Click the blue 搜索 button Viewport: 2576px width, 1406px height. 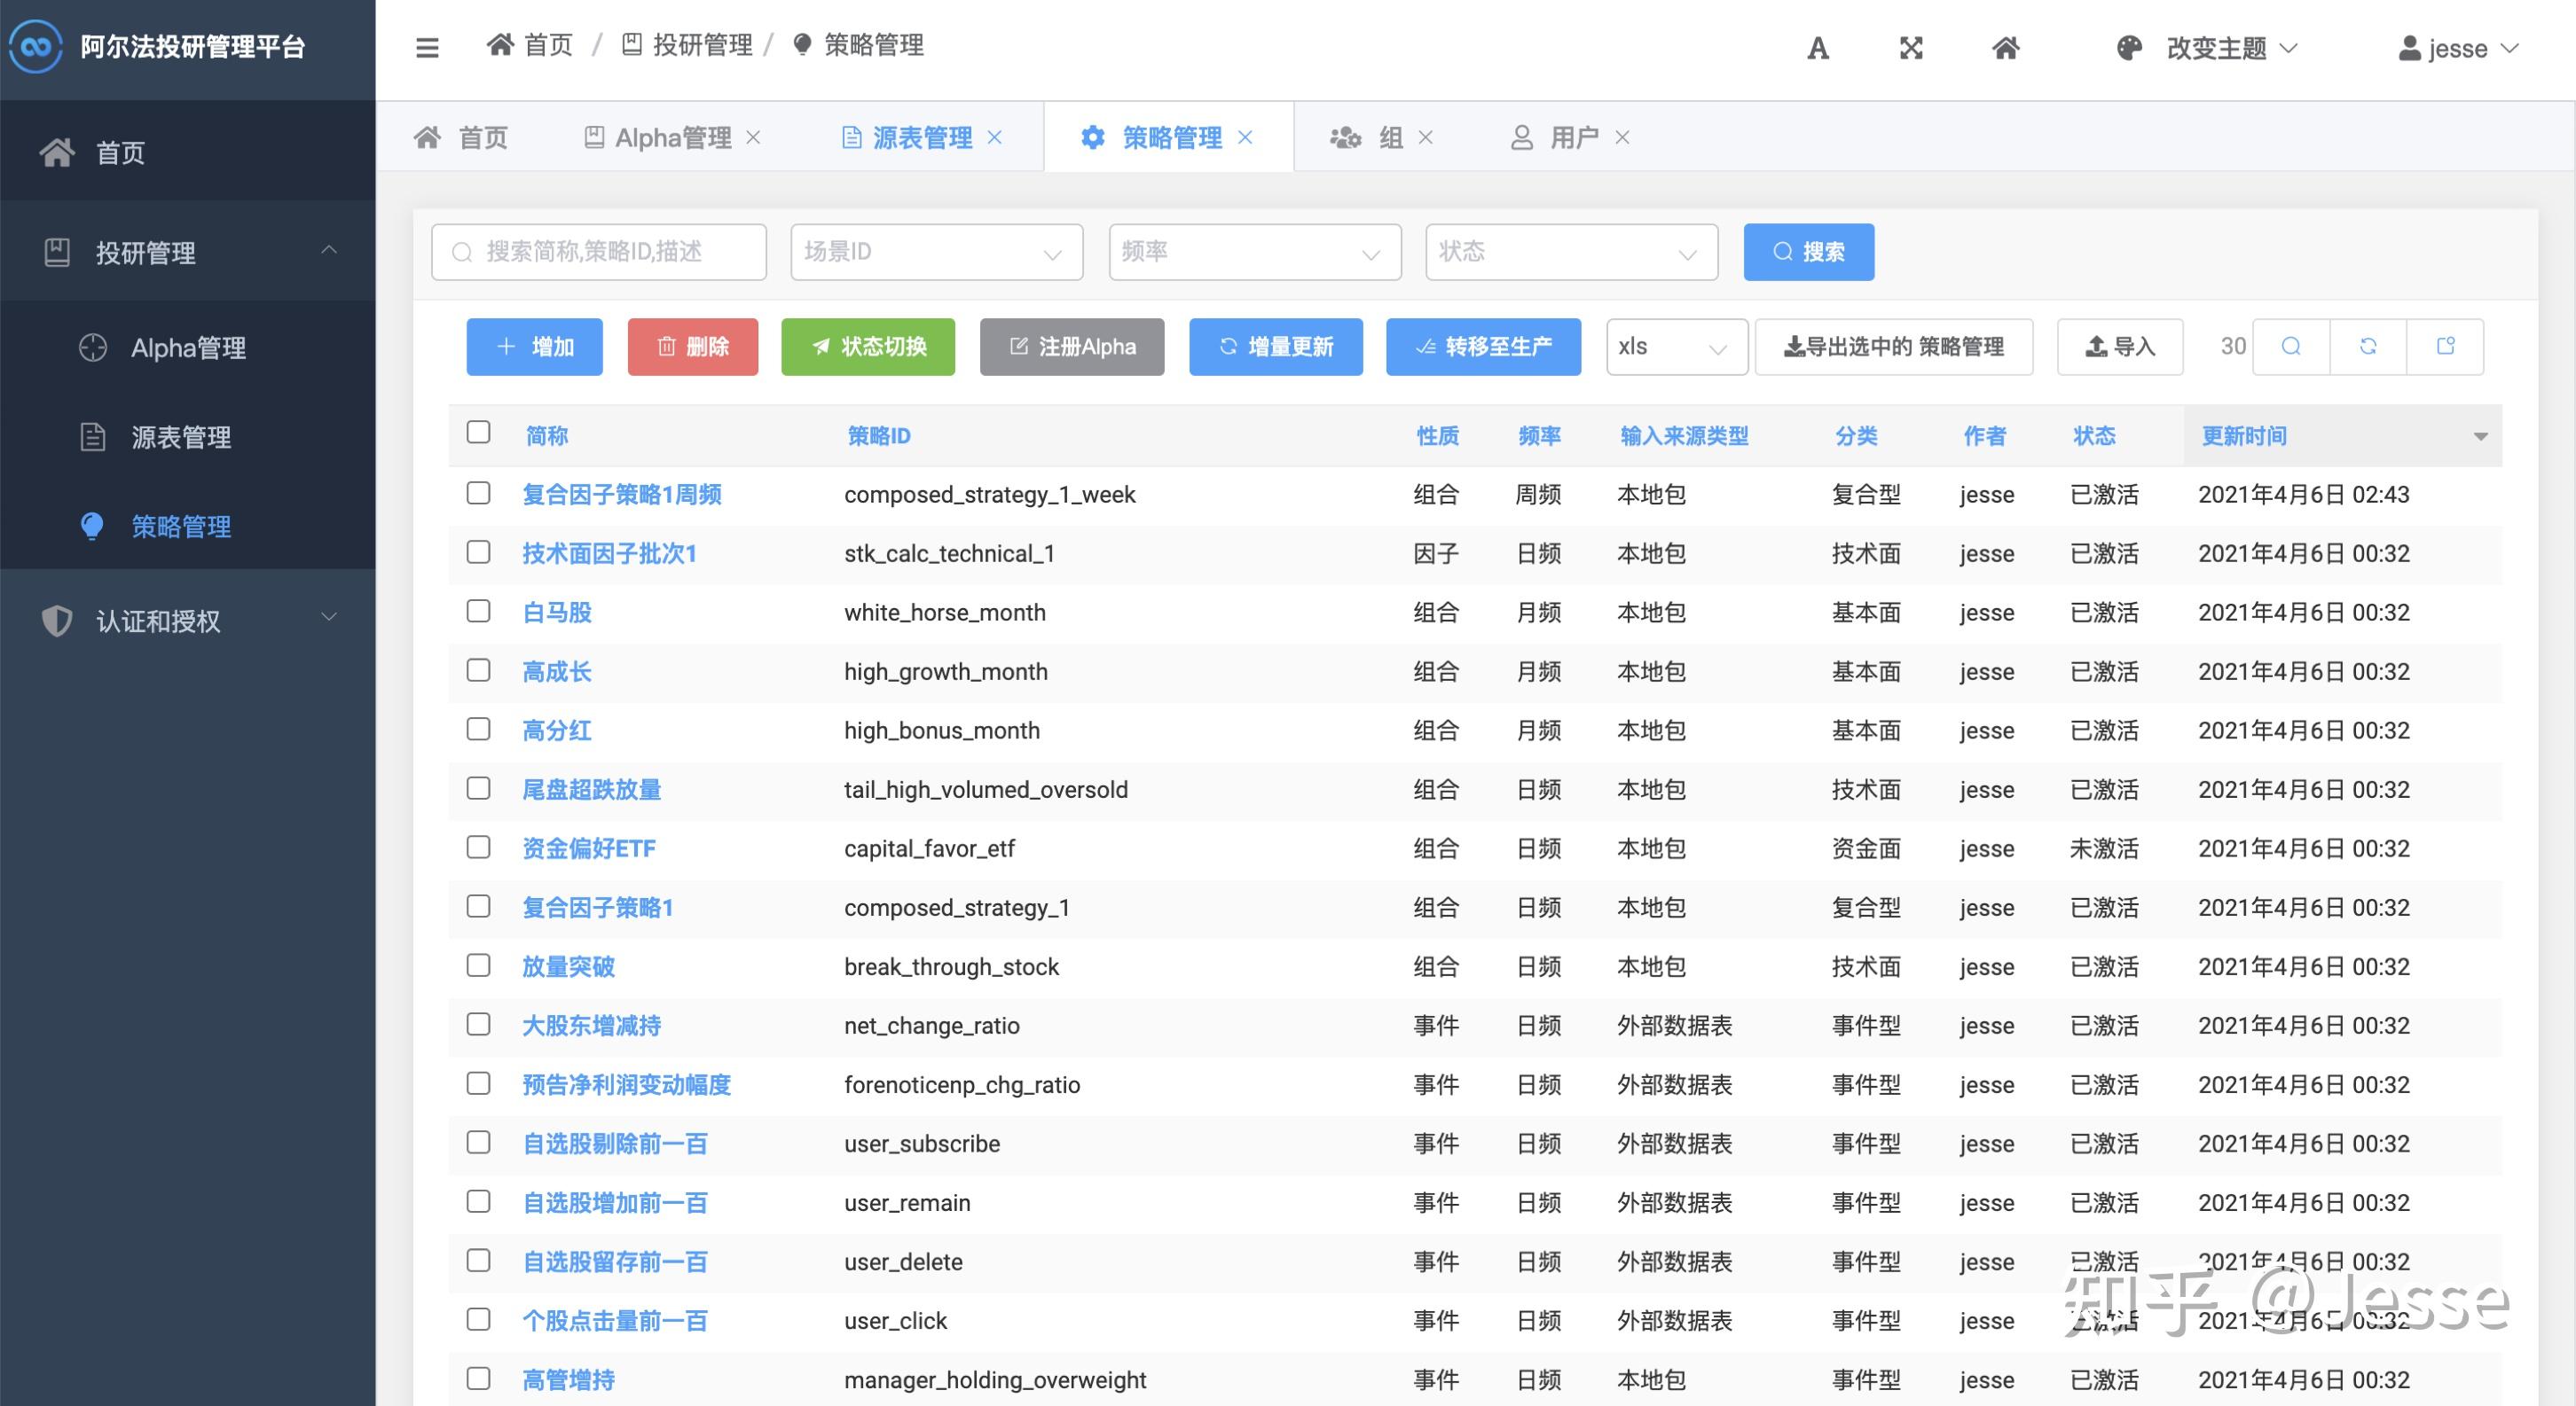(x=1809, y=252)
